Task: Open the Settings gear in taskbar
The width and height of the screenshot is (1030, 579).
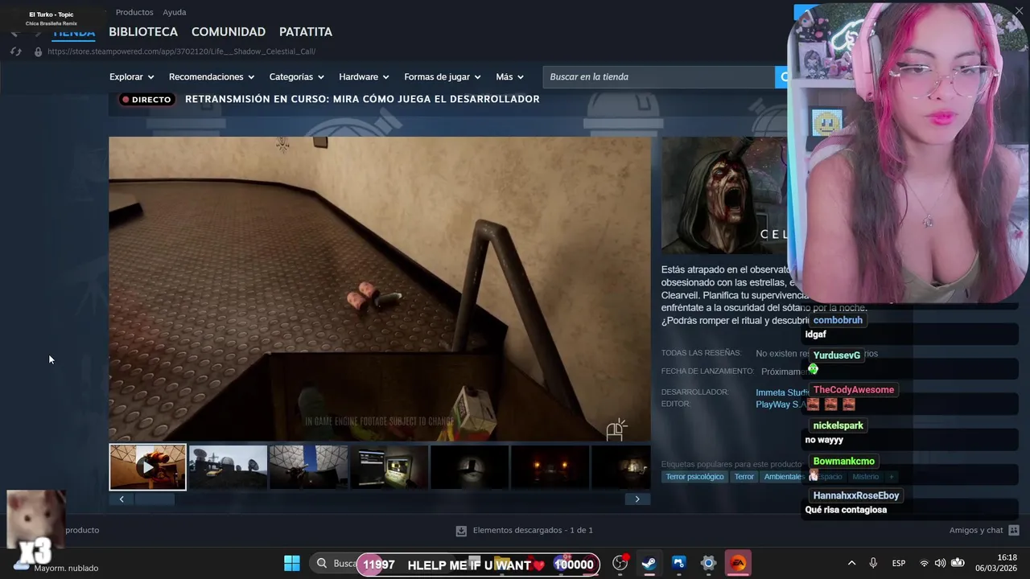Action: [708, 563]
